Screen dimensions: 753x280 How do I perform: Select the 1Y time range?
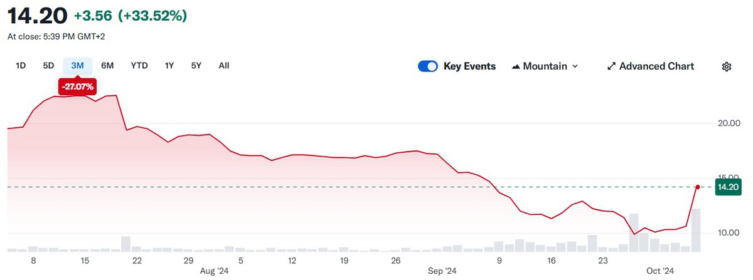(169, 66)
